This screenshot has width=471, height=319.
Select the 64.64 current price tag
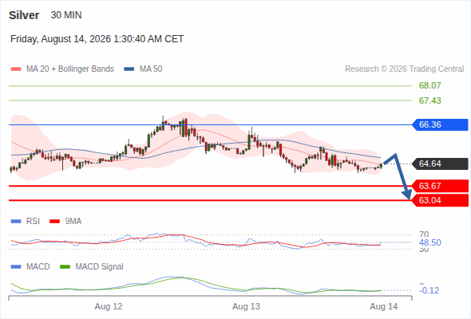(440, 163)
